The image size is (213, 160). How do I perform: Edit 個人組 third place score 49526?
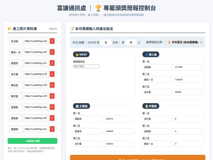(188, 92)
